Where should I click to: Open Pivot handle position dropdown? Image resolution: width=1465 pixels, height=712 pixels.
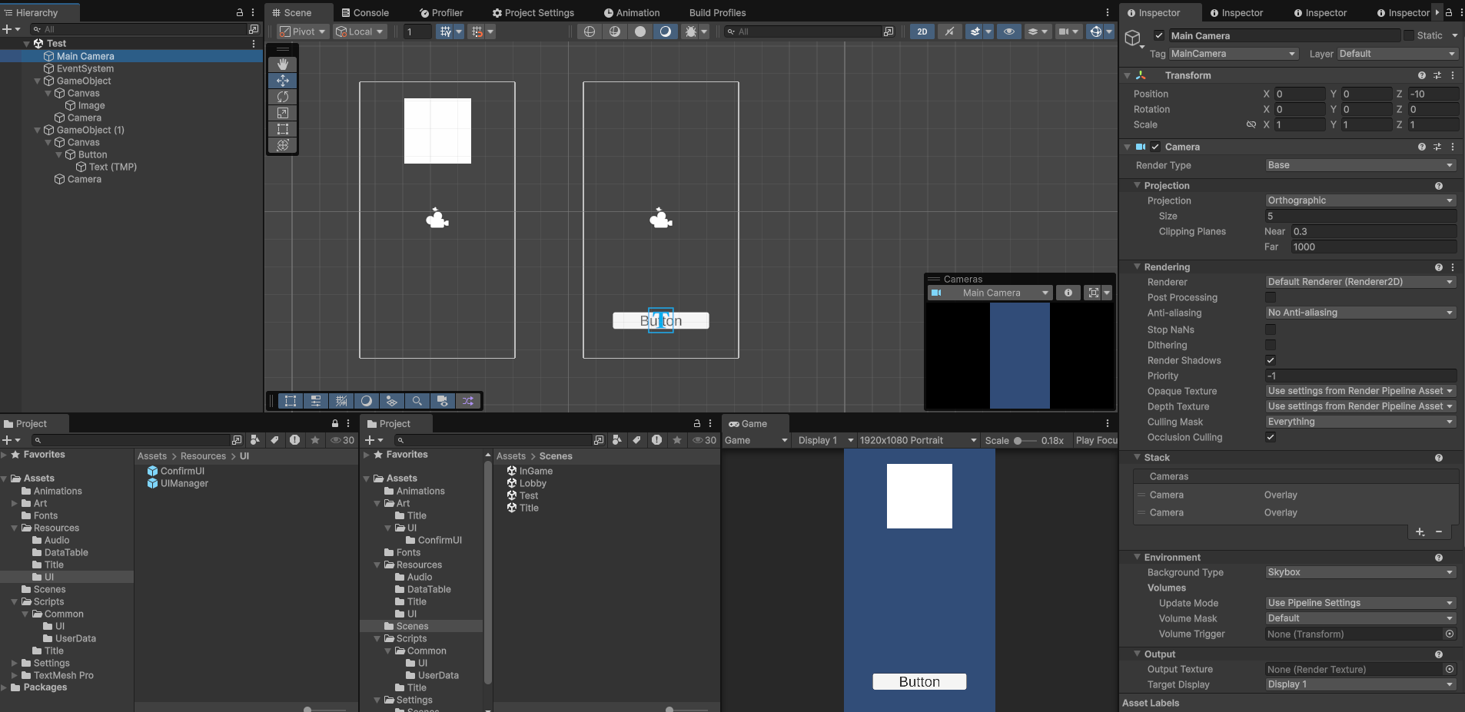[302, 31]
